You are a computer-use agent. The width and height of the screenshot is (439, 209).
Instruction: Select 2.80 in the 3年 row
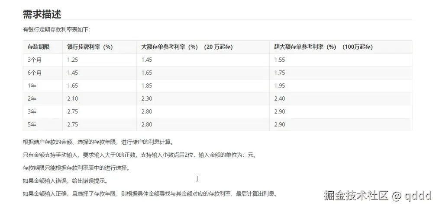147,111
